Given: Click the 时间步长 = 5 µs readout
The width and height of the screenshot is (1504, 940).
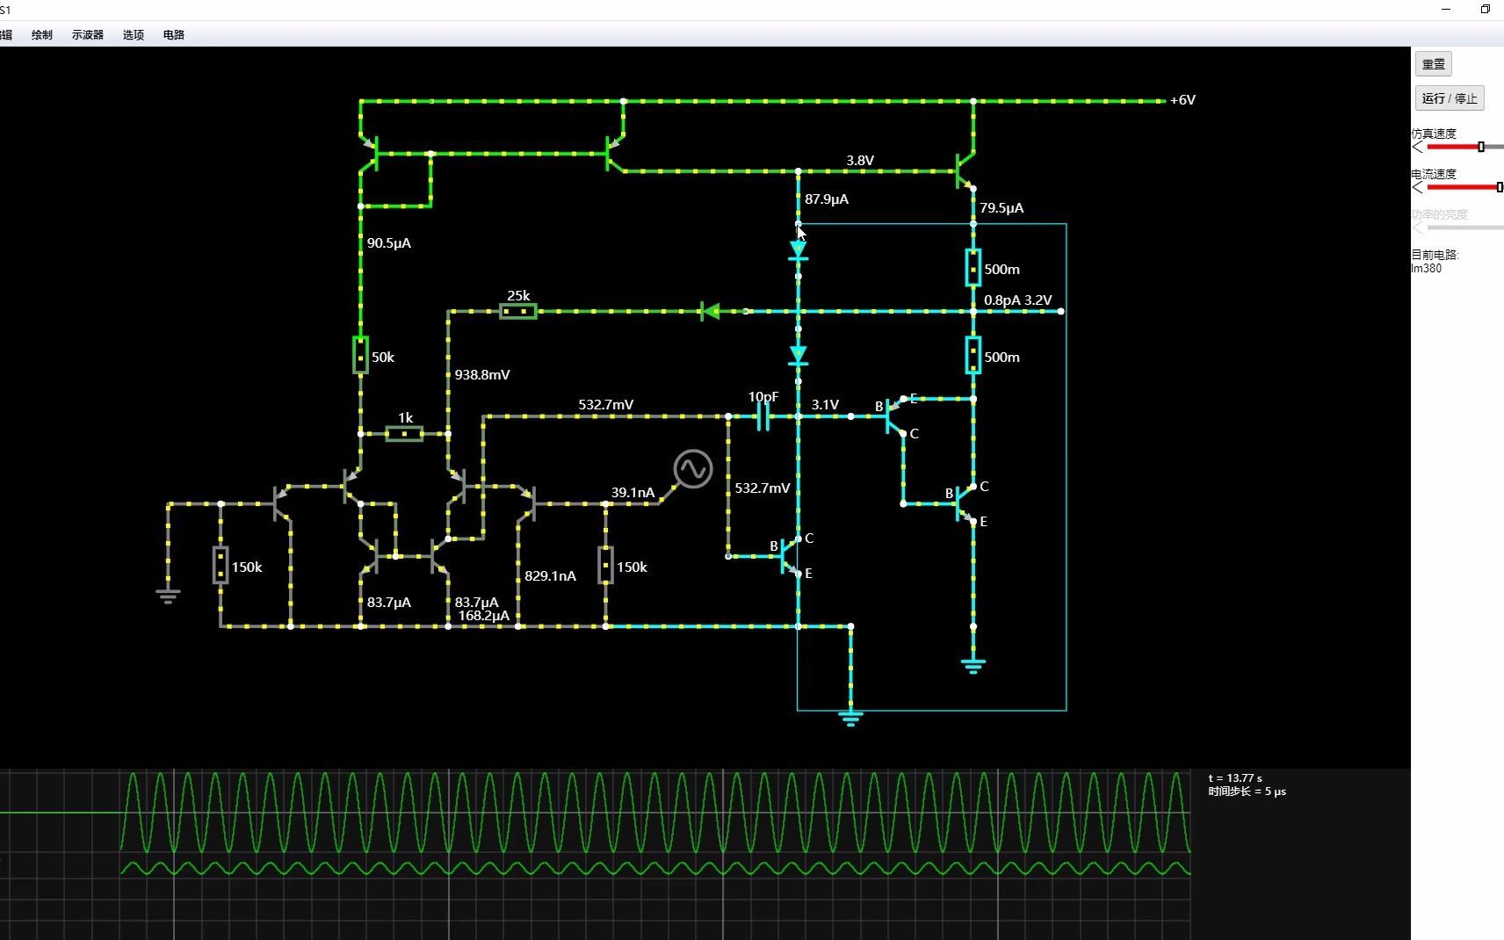Looking at the screenshot, I should [1247, 792].
